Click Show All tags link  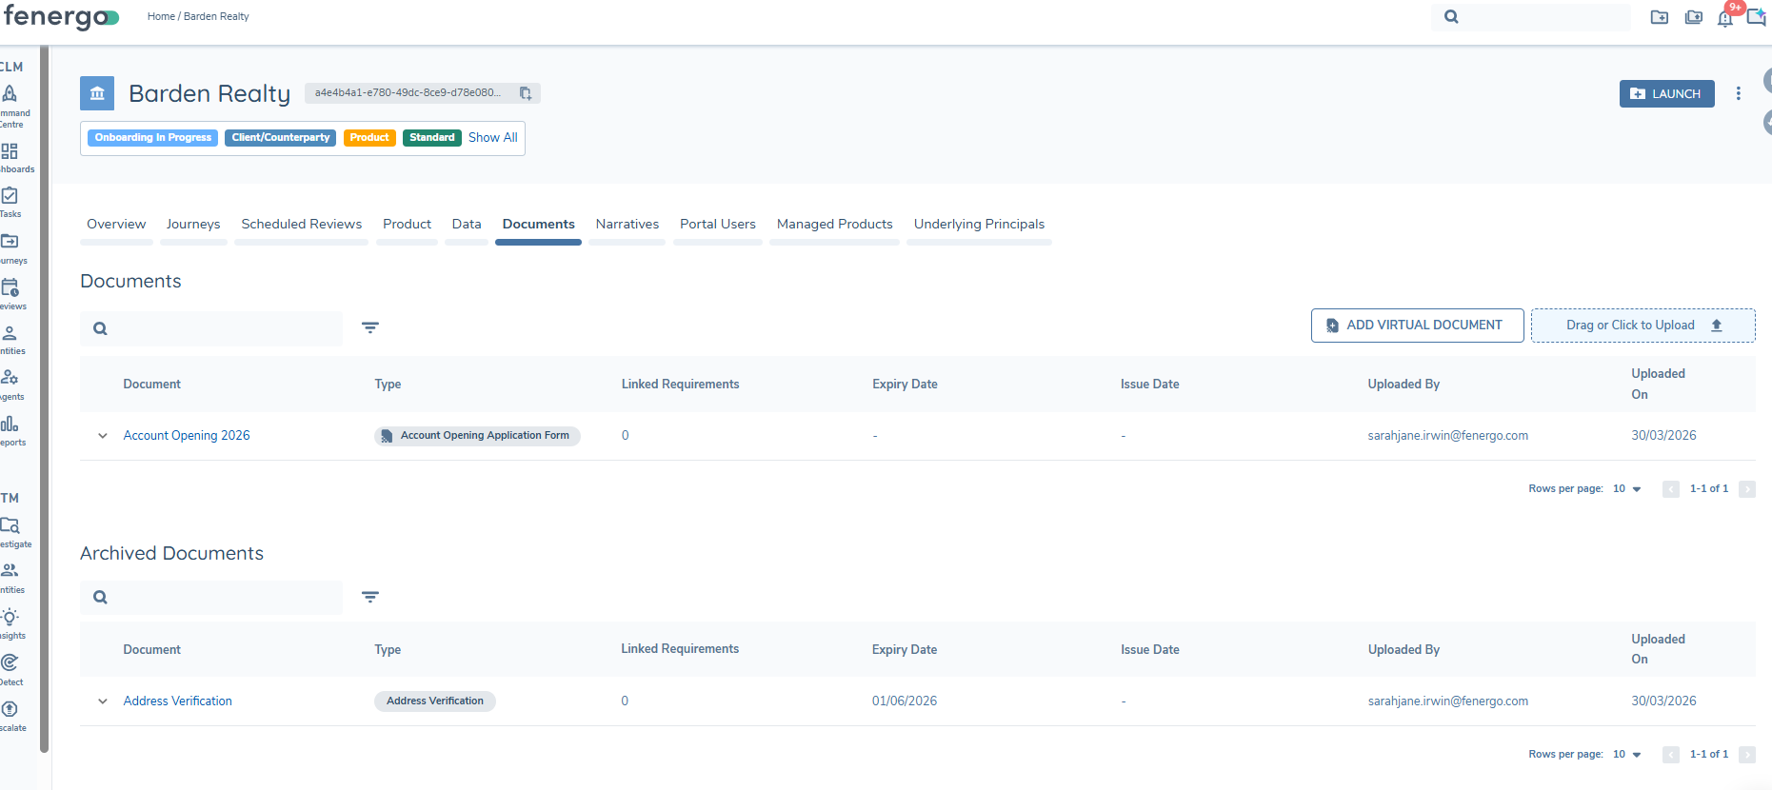pyautogui.click(x=493, y=138)
